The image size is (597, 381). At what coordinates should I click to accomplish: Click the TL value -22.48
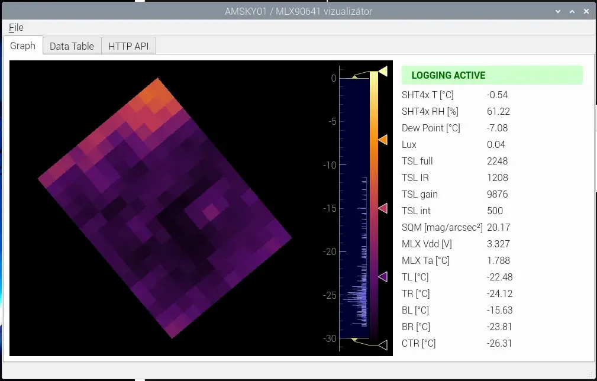click(x=499, y=277)
